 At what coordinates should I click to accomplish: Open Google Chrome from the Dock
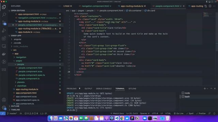tap(122, 118)
